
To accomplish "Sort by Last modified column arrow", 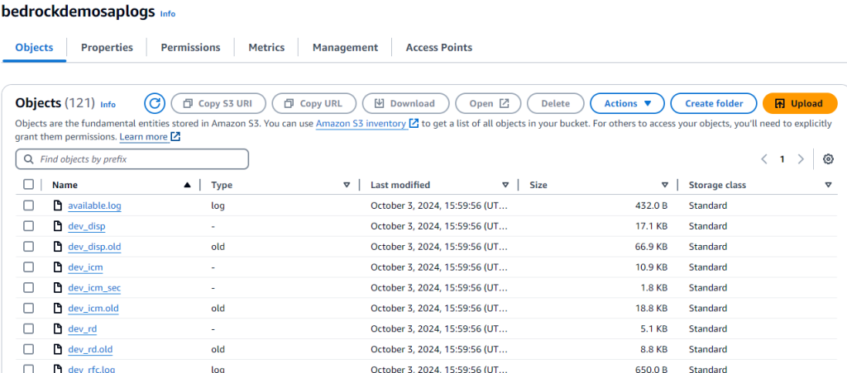I will click(505, 185).
